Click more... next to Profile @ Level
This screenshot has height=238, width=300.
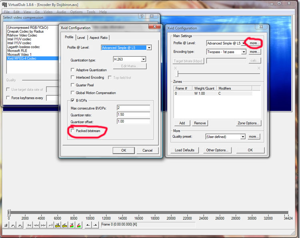point(254,43)
